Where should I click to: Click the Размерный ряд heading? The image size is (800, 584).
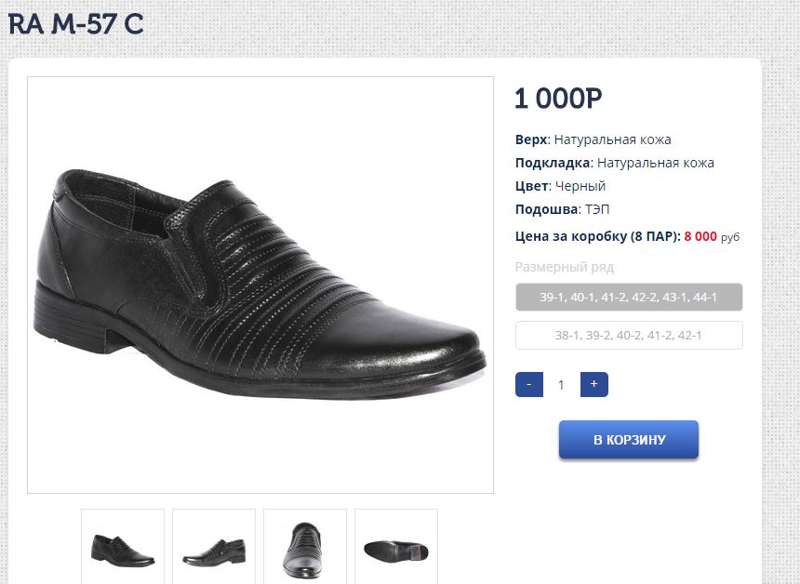click(565, 267)
